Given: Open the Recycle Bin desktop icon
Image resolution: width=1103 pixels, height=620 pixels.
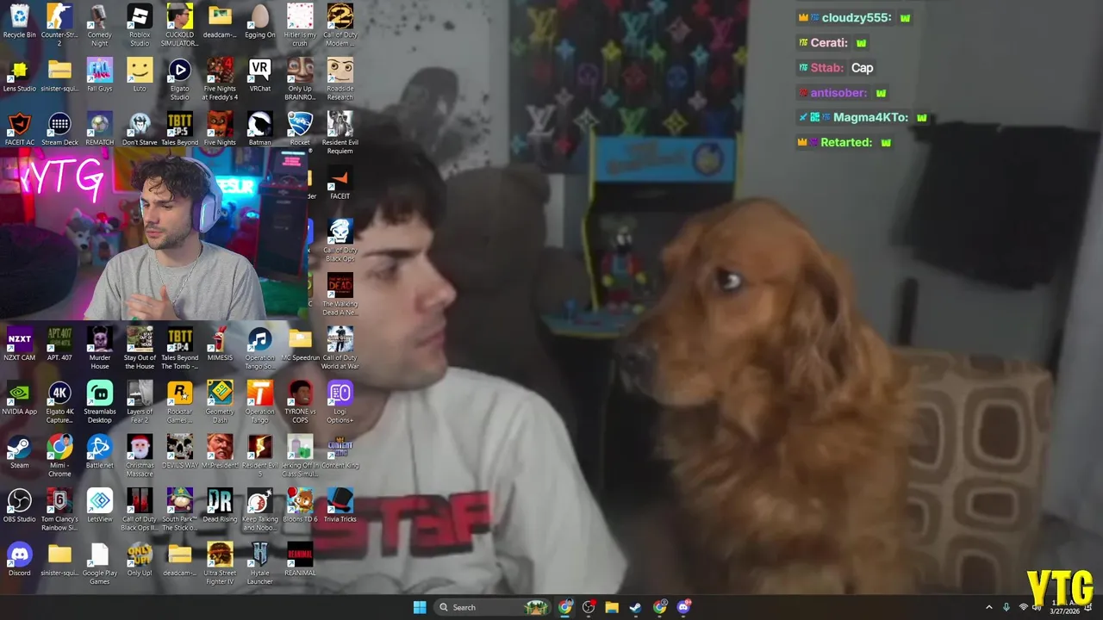Looking at the screenshot, I should (19, 16).
